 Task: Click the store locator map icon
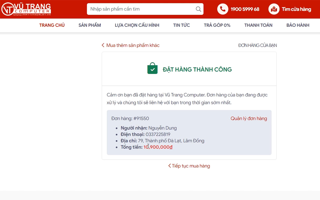(x=274, y=9)
